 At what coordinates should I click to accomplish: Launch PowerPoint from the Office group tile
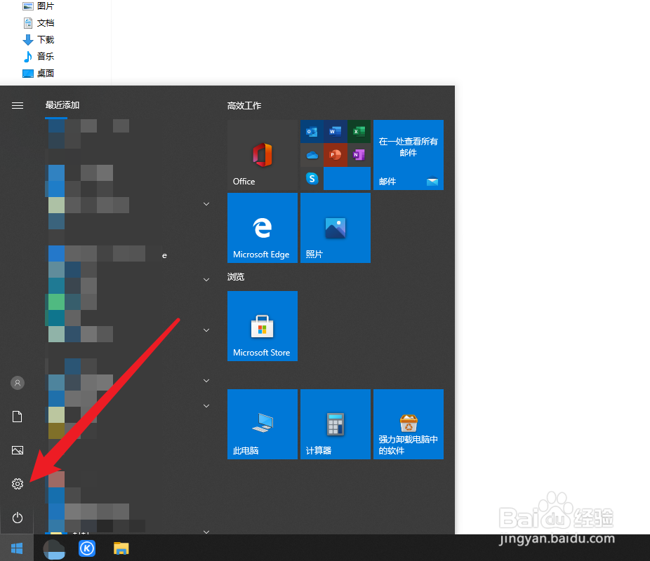[x=336, y=155]
